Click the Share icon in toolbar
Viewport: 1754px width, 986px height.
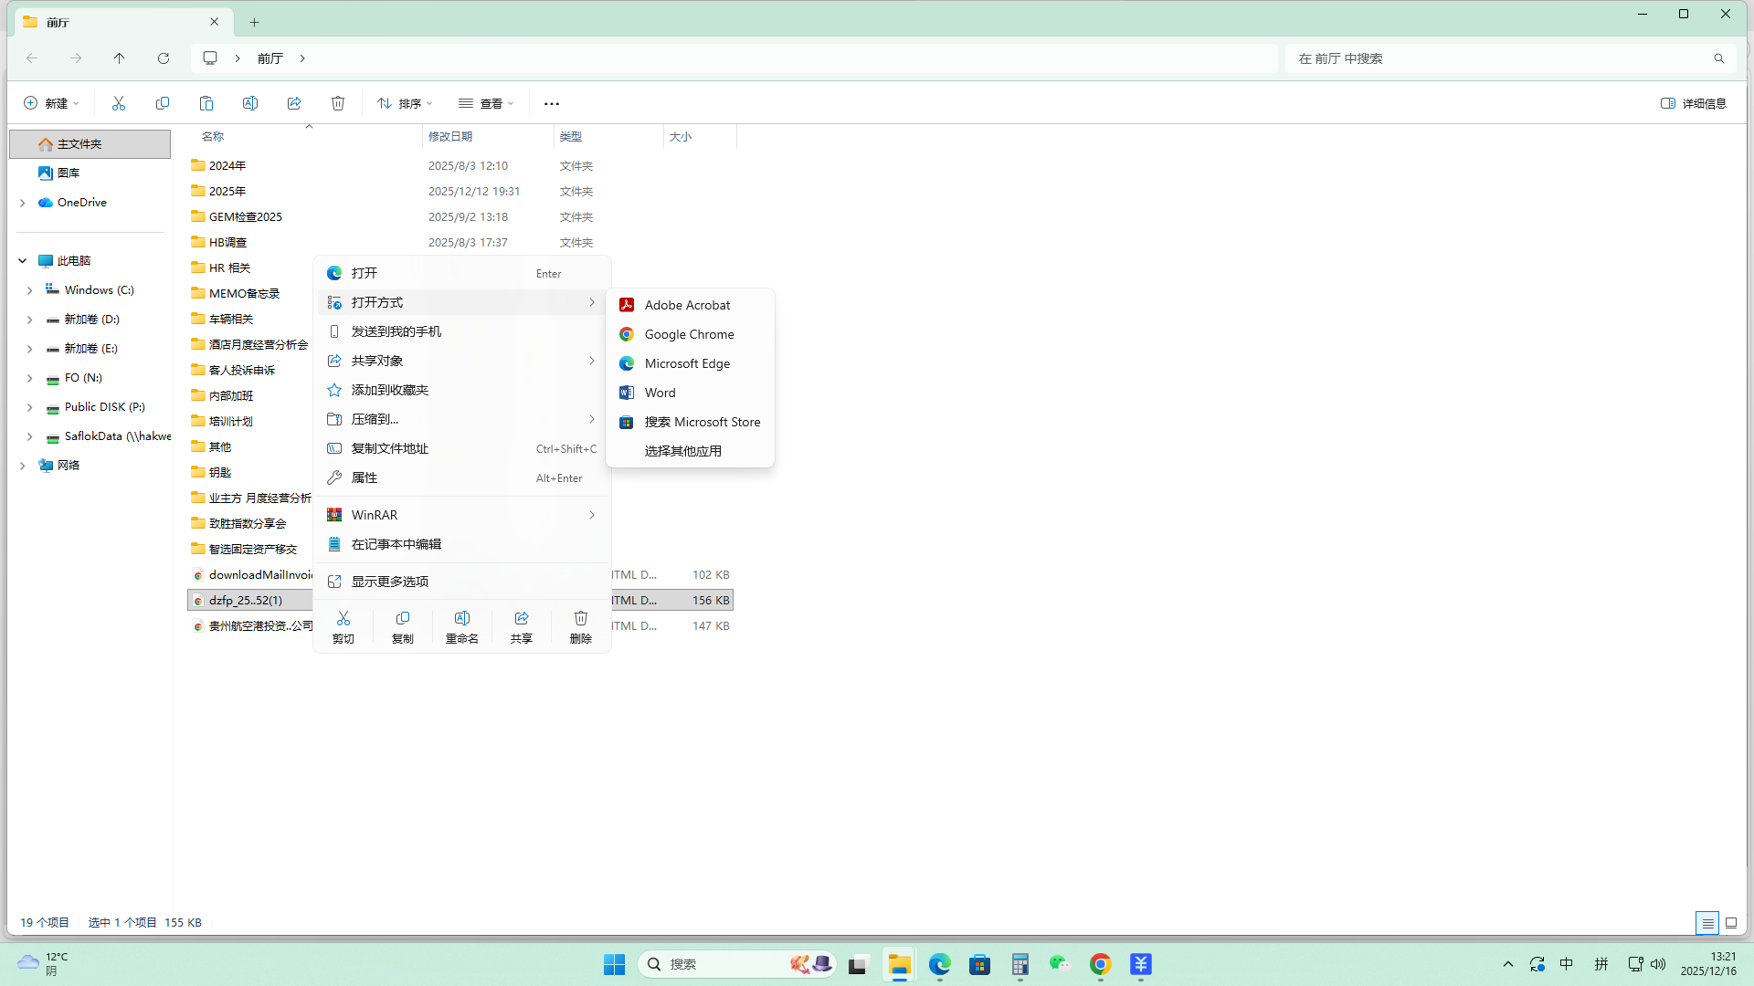pos(294,103)
